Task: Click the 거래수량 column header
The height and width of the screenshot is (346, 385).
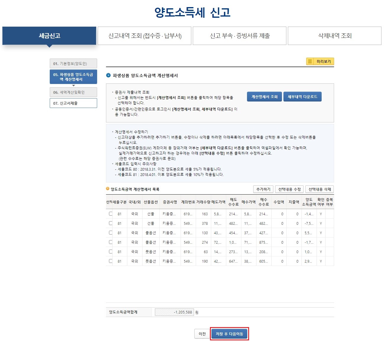Action: pyautogui.click(x=203, y=202)
